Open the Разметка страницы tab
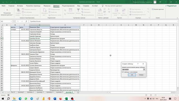Screen dimensions: 179x101 click(x=33, y=6)
